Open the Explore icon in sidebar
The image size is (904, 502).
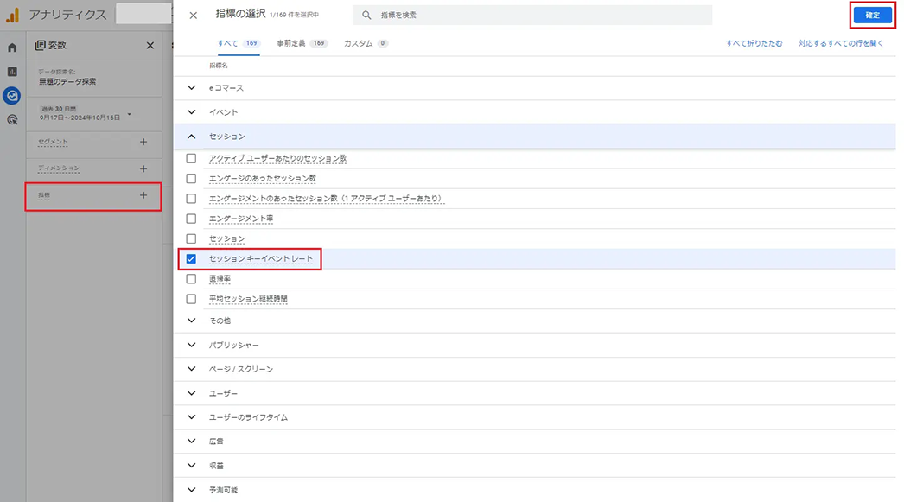[12, 96]
